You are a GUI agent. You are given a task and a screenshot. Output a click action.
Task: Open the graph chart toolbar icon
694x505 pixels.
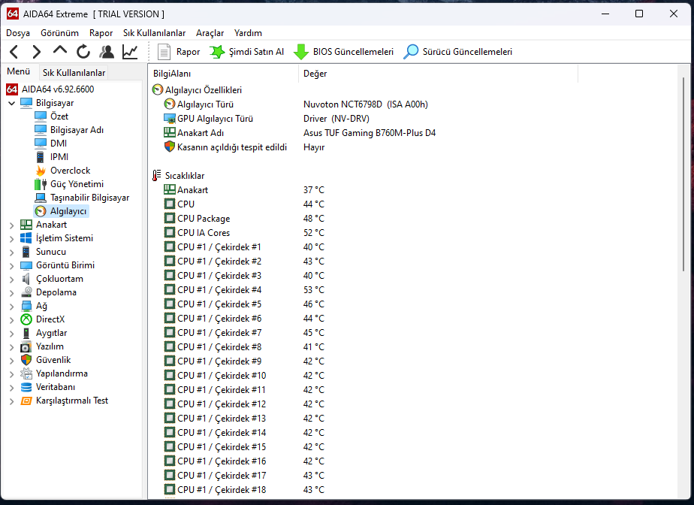click(130, 52)
